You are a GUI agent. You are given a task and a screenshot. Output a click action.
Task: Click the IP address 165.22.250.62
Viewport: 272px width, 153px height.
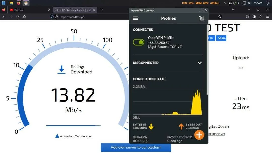tap(159, 43)
